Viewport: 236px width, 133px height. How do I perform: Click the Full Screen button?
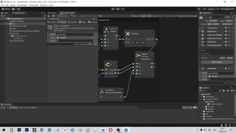[x=192, y=16]
